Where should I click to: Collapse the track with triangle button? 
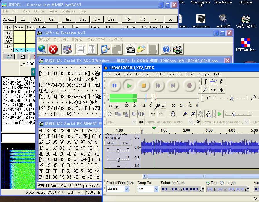pos(118,165)
